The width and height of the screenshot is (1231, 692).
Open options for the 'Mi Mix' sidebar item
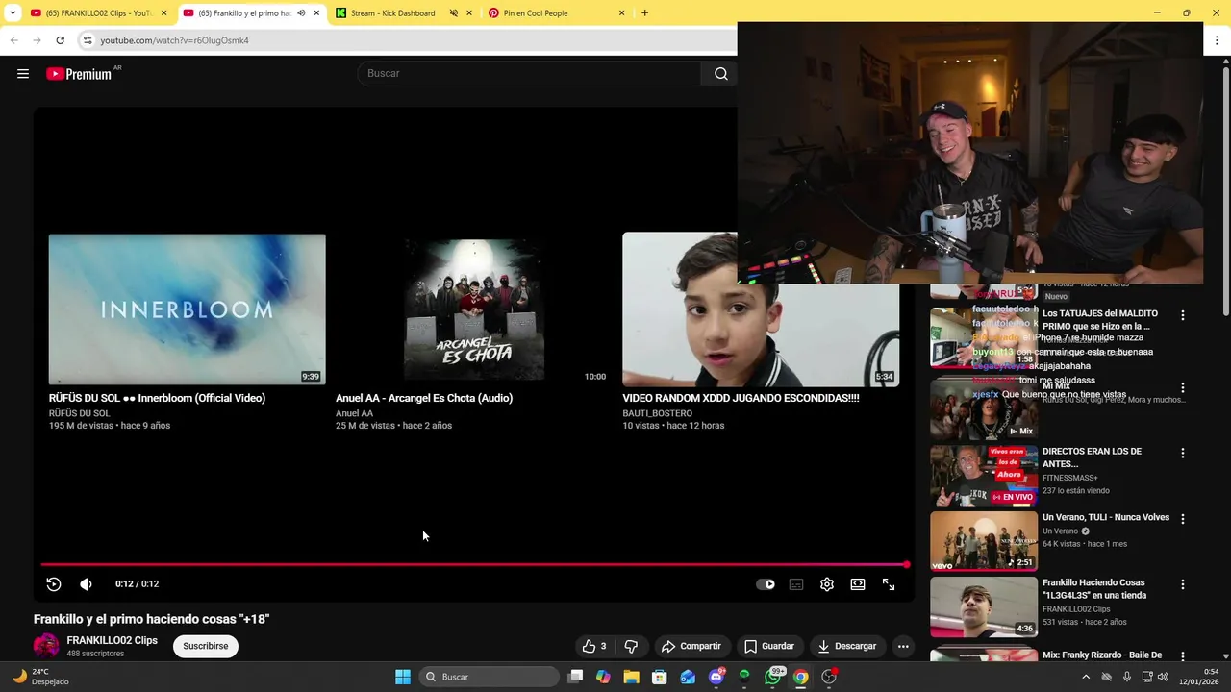1183,388
